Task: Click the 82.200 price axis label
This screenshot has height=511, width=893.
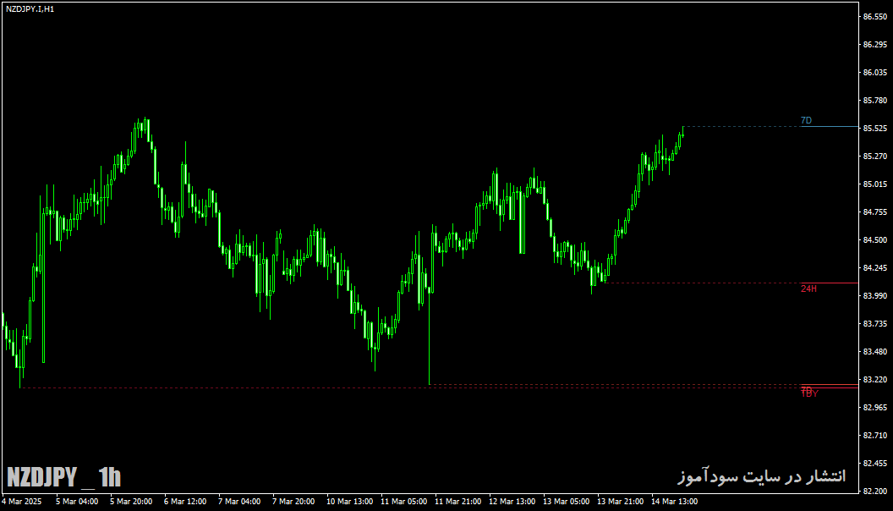Action: [875, 491]
